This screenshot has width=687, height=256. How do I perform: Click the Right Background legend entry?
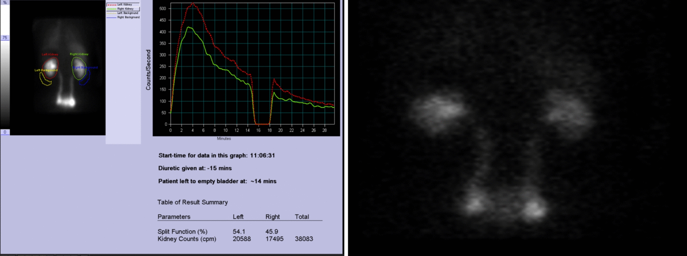(123, 17)
